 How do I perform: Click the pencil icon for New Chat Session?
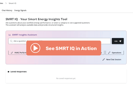click(103, 60)
